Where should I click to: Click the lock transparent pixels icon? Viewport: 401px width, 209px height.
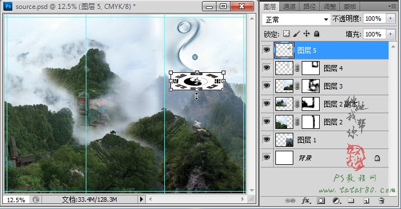point(287,34)
